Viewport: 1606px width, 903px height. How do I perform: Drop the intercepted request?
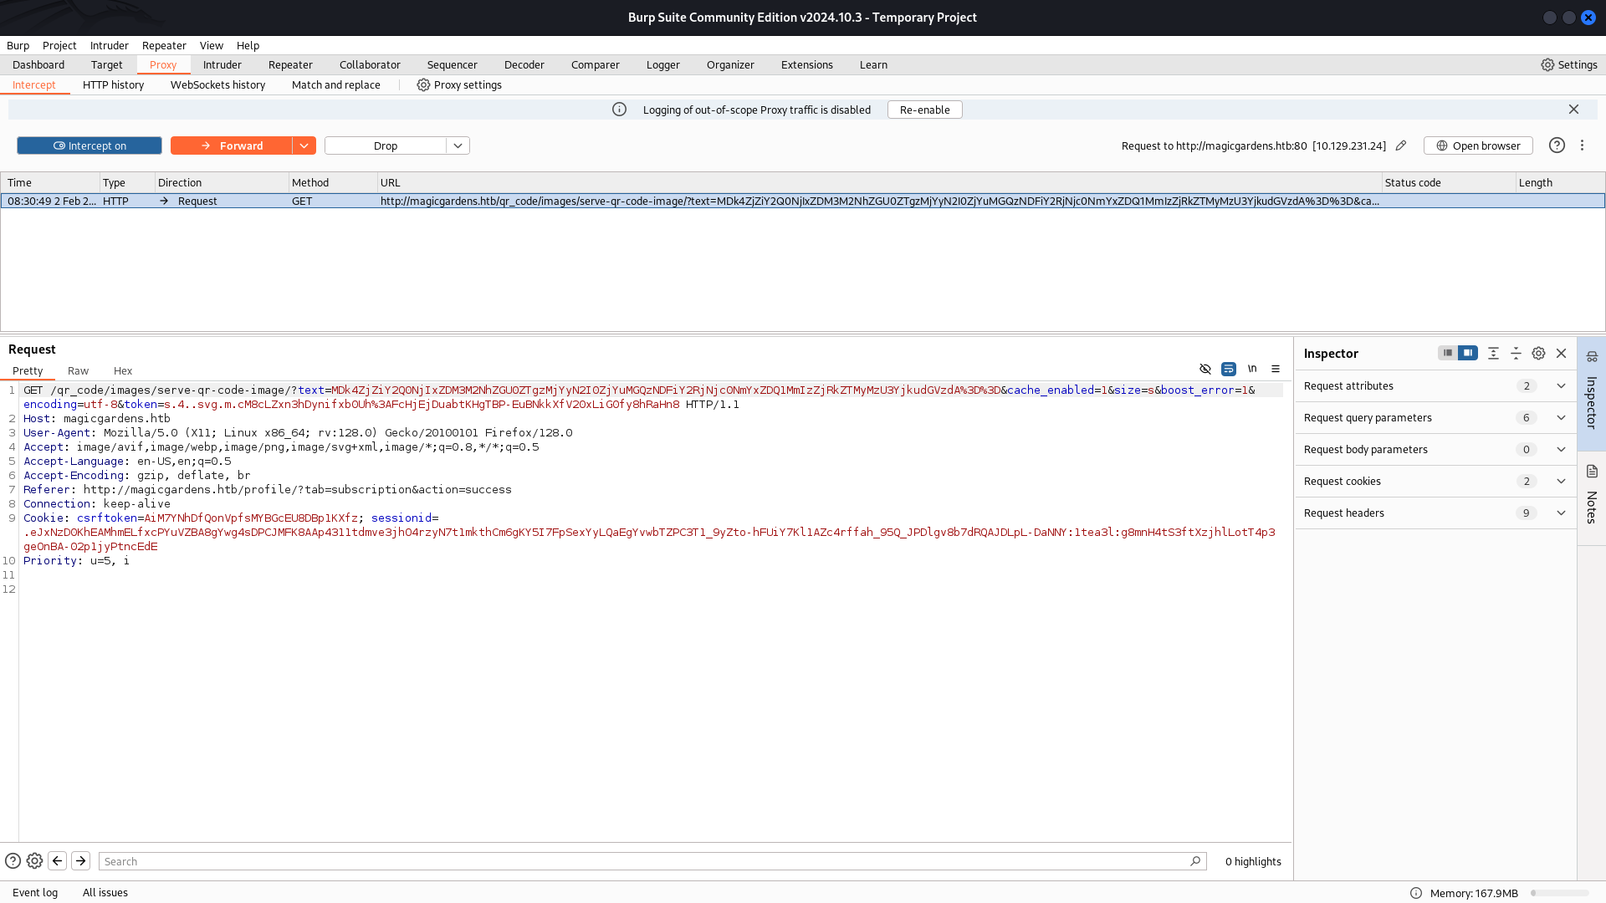tap(386, 145)
